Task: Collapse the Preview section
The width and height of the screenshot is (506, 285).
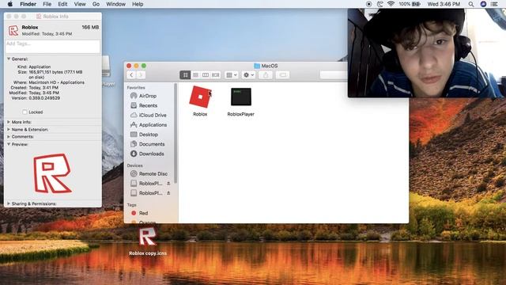Action: click(x=9, y=144)
